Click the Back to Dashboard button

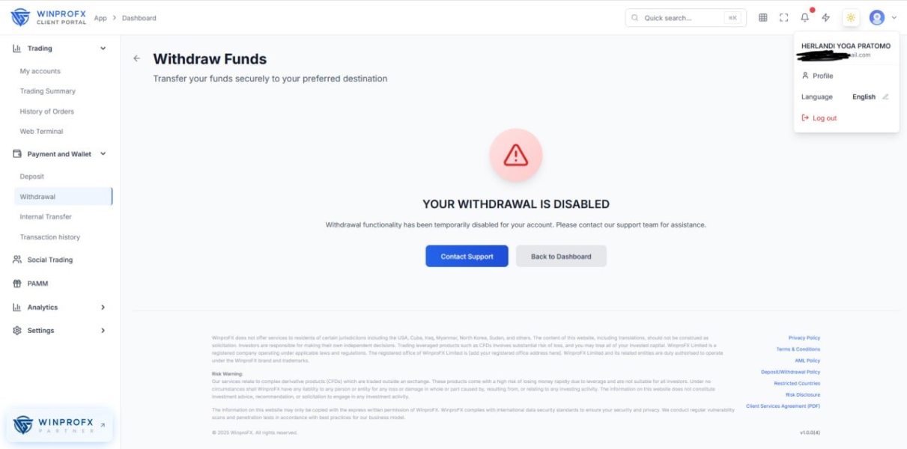click(561, 256)
